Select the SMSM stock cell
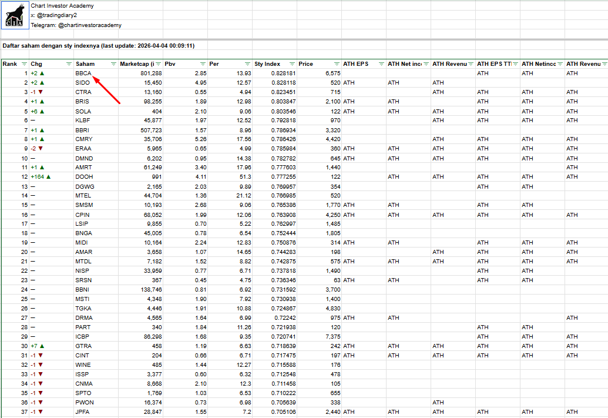 (x=96, y=205)
